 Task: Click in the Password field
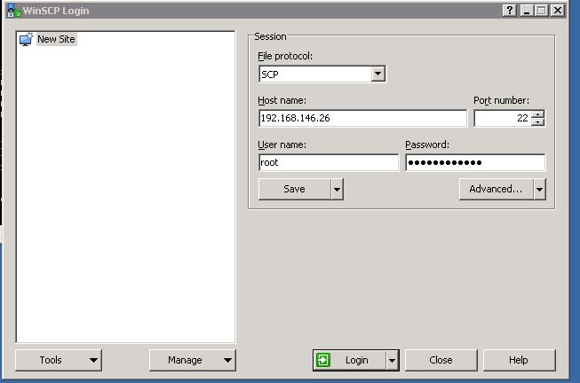(475, 162)
